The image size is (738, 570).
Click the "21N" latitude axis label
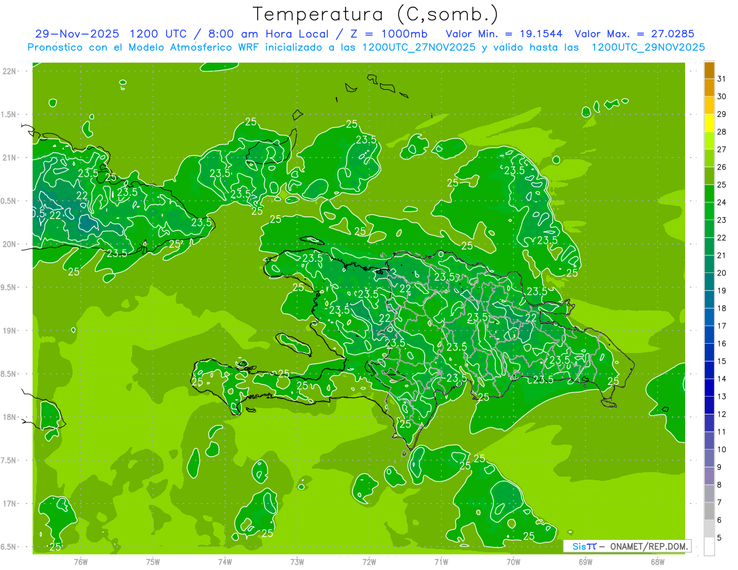pos(10,157)
